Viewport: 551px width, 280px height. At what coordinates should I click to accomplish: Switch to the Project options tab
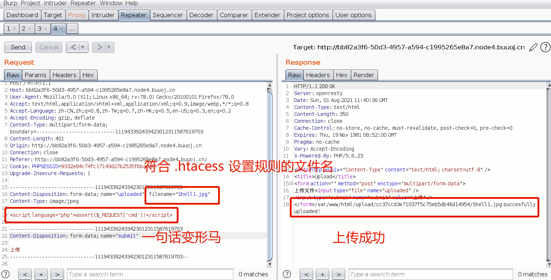[x=308, y=15]
